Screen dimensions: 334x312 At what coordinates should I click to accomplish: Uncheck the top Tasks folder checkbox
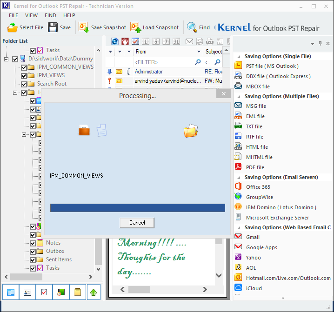pyautogui.click(x=33, y=51)
